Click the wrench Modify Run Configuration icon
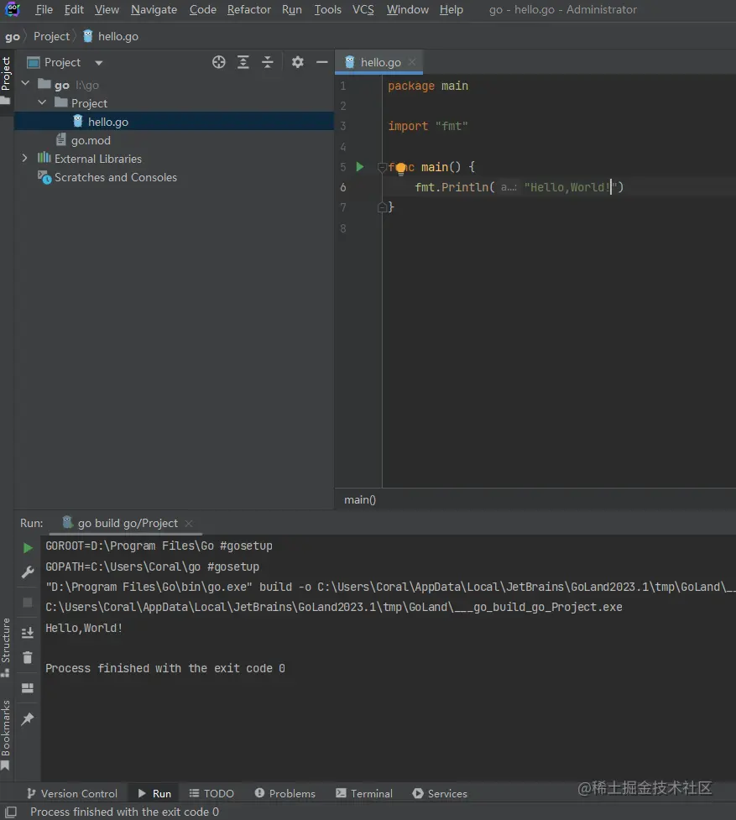 click(x=28, y=572)
